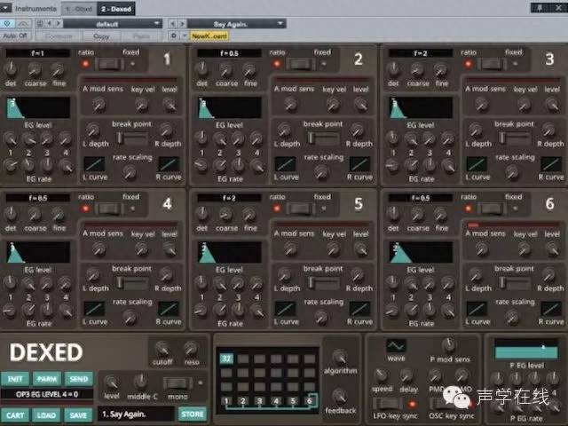This screenshot has height=426, width=568.
Task: Click the cutoff knob
Action: point(162,349)
